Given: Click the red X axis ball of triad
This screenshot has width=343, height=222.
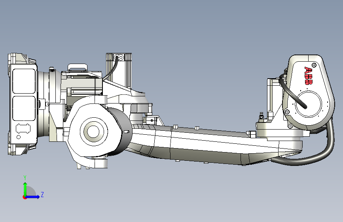Looking at the screenshot, I should coord(25,197).
